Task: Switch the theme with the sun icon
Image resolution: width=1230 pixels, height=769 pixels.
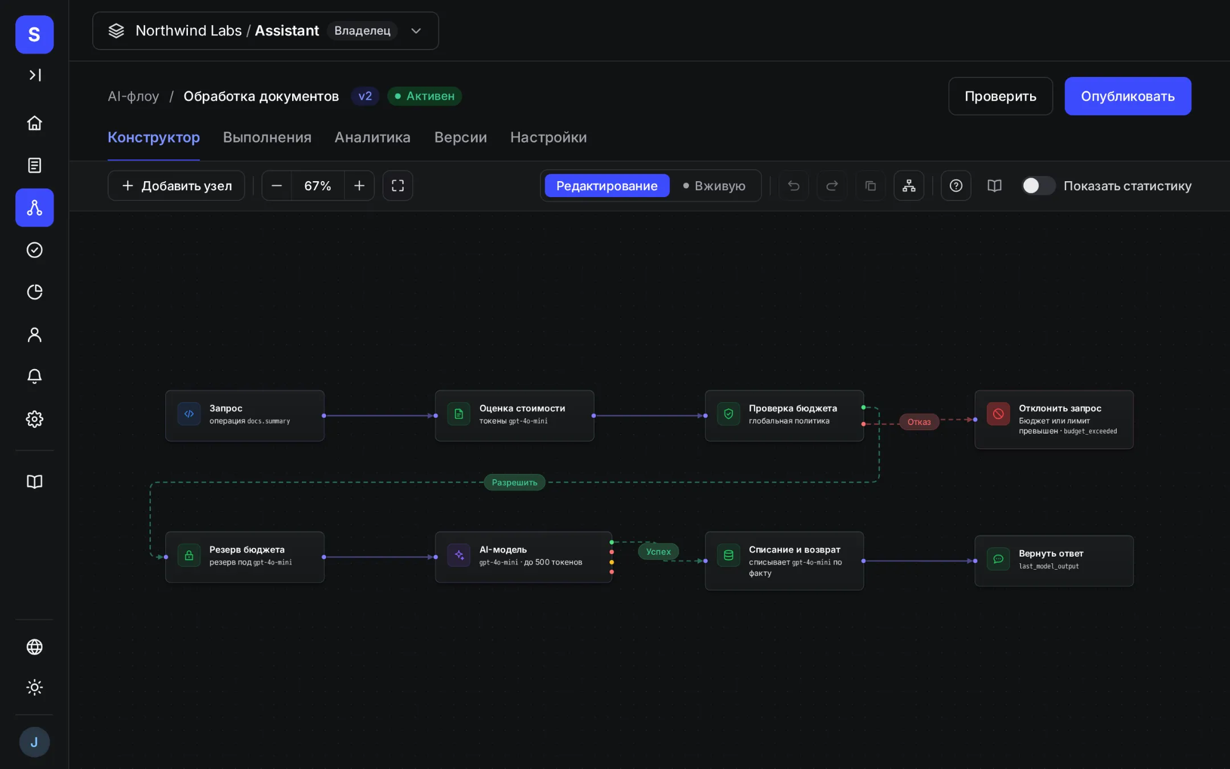Action: click(x=35, y=688)
